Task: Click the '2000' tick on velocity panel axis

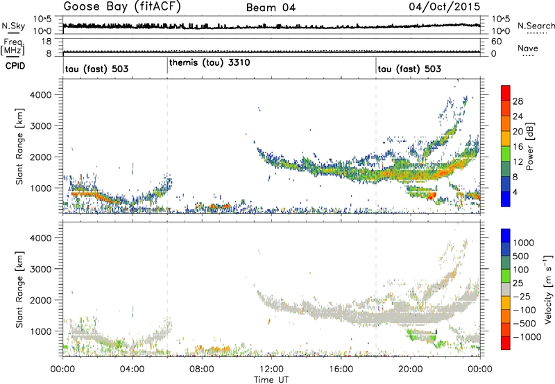Action: pos(41,300)
